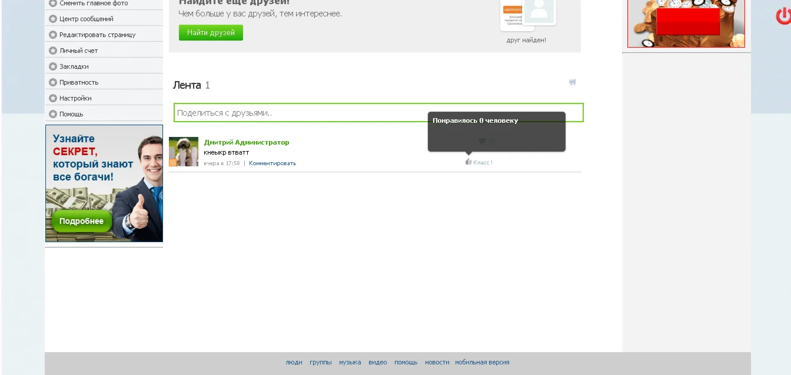Open новости footer link
The width and height of the screenshot is (791, 375).
[x=437, y=363]
